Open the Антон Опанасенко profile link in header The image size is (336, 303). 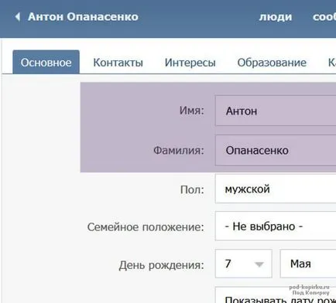click(83, 17)
